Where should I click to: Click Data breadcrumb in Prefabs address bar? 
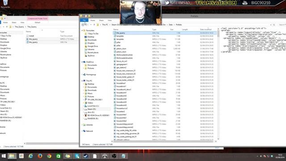click(x=171, y=25)
